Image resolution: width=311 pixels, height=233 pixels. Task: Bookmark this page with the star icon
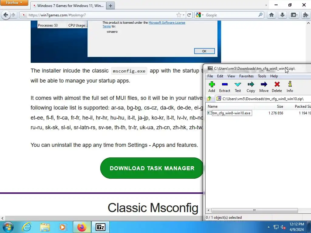(179, 15)
